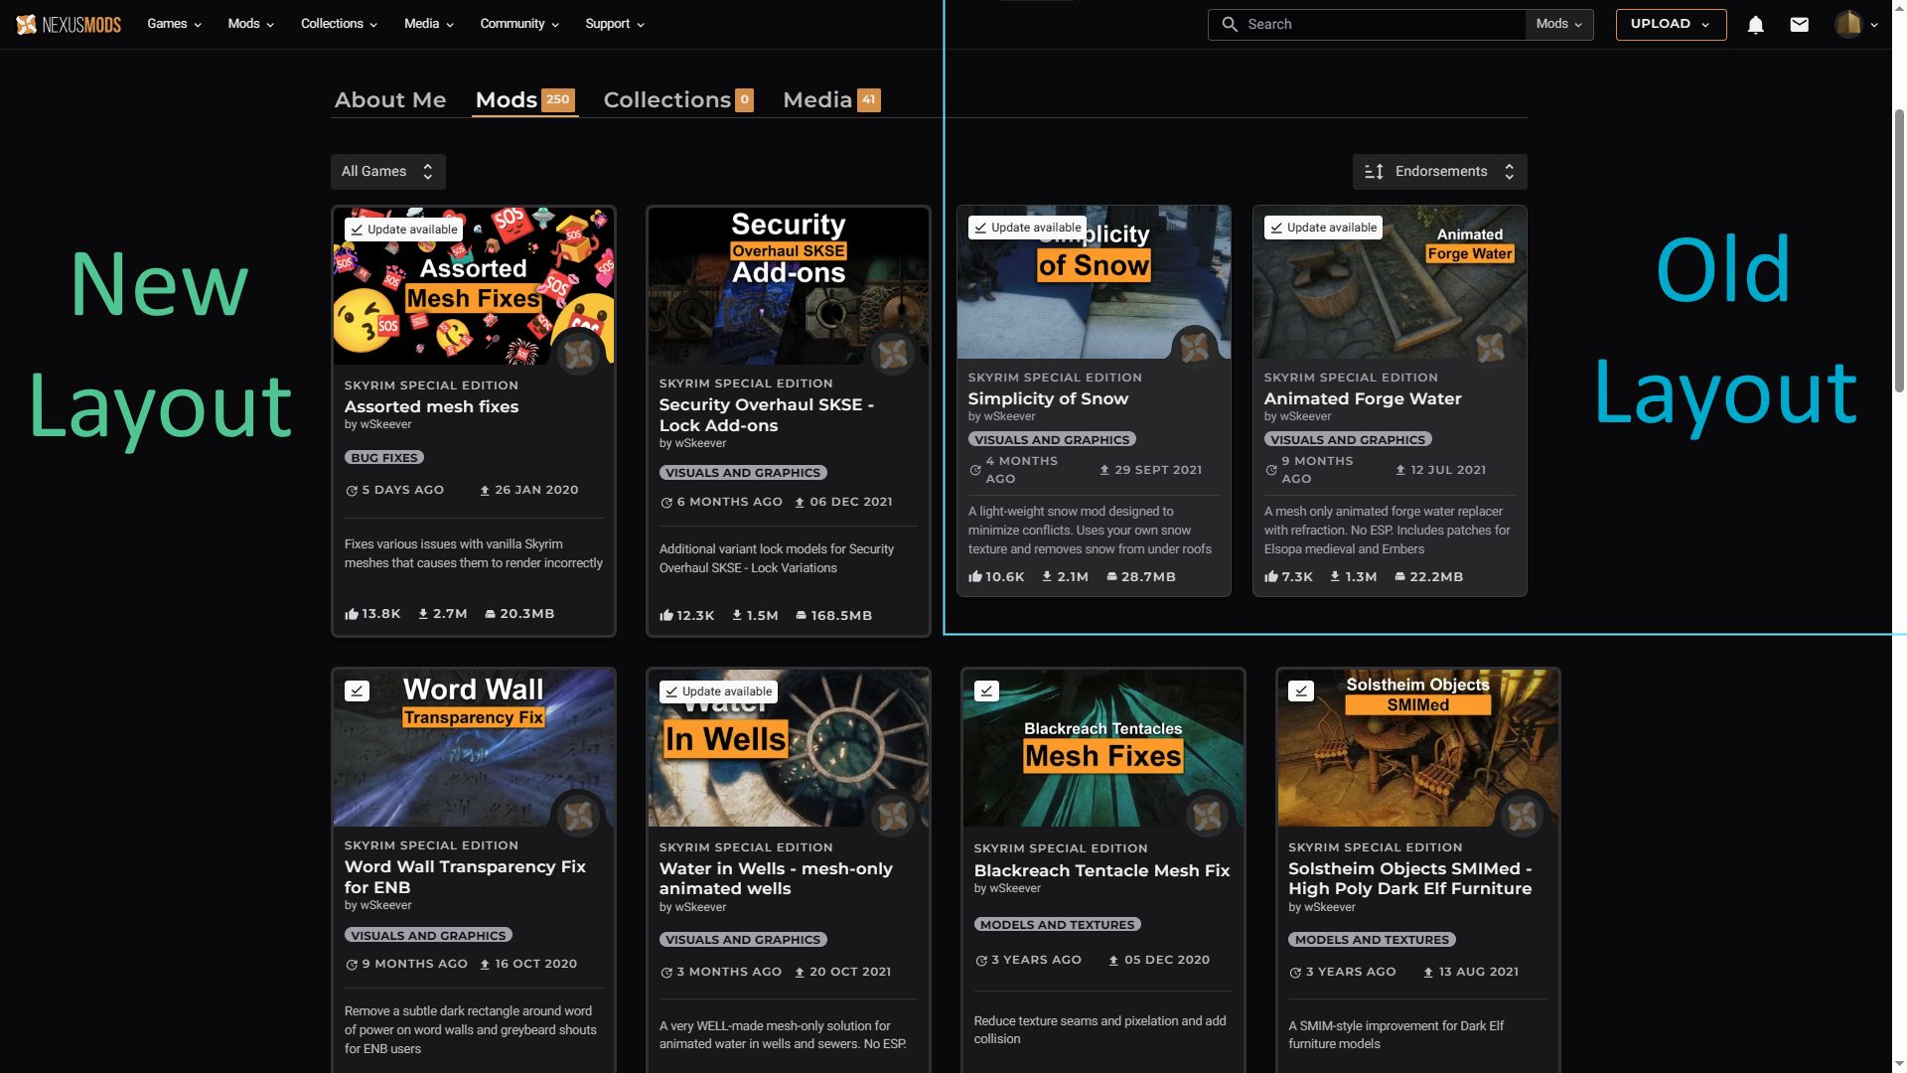
Task: Open the Word Wall Transparency Fix thumbnail
Action: click(474, 748)
